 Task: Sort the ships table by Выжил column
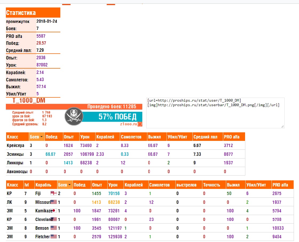coord(235,185)
